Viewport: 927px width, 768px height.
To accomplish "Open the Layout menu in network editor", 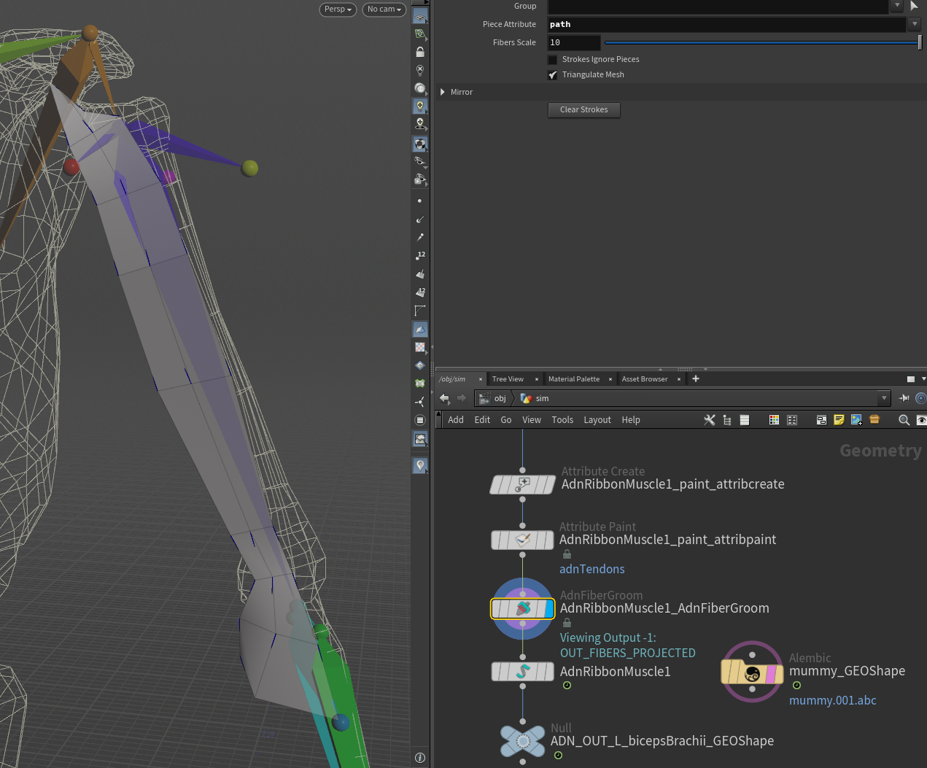I will coord(597,420).
